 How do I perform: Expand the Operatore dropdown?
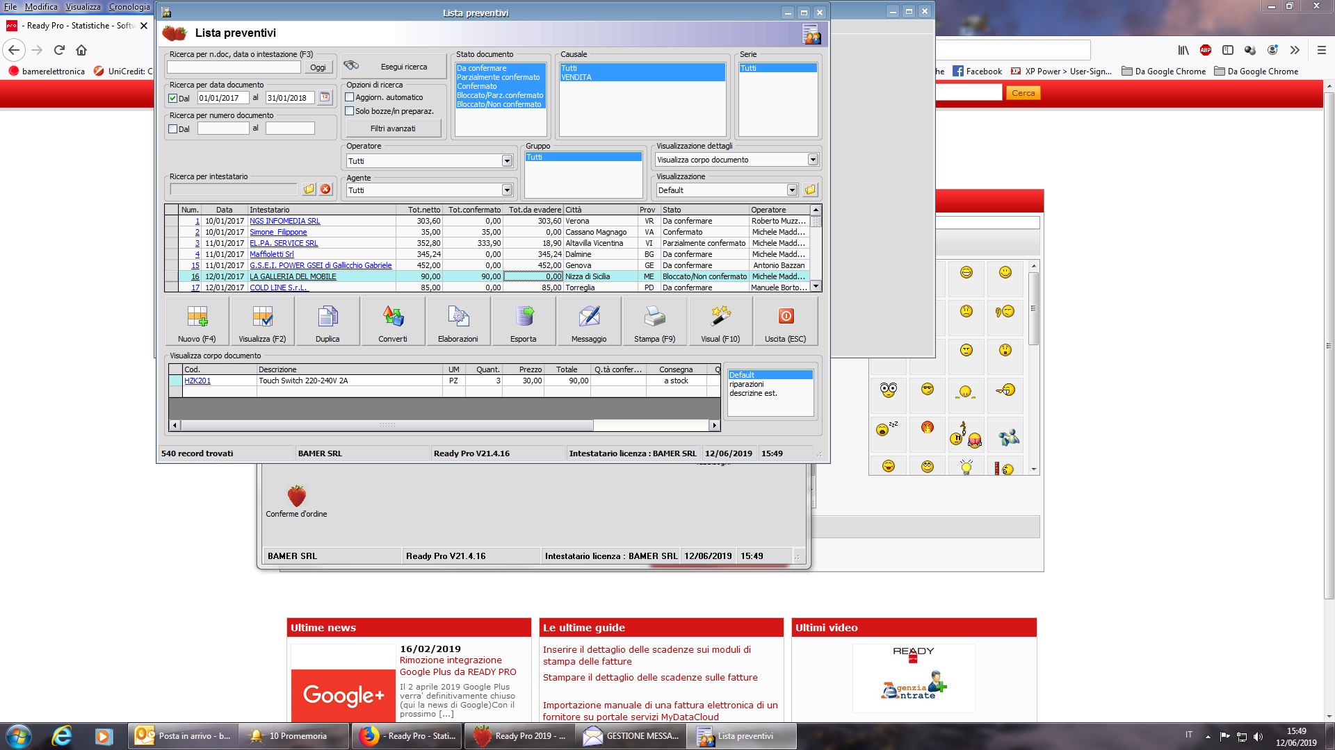507,161
